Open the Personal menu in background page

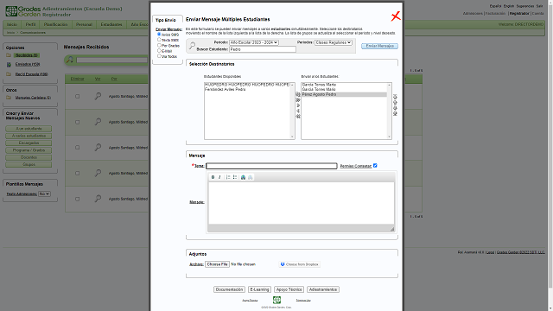(x=84, y=25)
